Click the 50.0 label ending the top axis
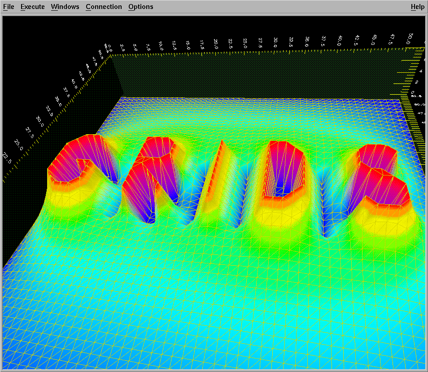 click(x=410, y=39)
